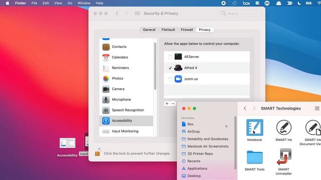Screen dimensions: 321x180
Task: Open the Notebook app icon
Action: pyautogui.click(x=254, y=127)
